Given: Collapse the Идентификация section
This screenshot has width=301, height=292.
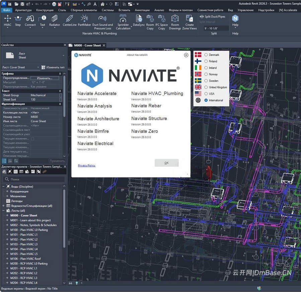Looking at the screenshot, I should coord(60,104).
